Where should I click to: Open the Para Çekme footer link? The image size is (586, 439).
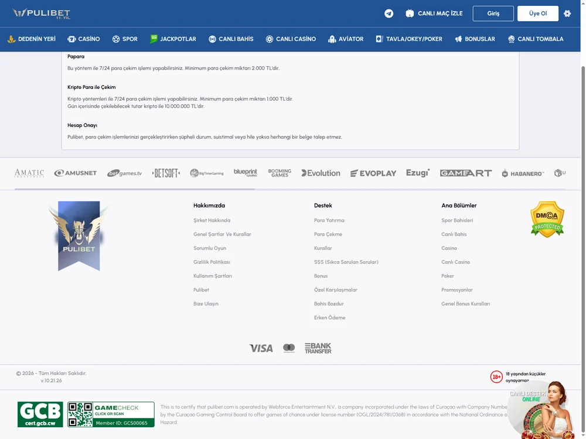[x=328, y=235]
